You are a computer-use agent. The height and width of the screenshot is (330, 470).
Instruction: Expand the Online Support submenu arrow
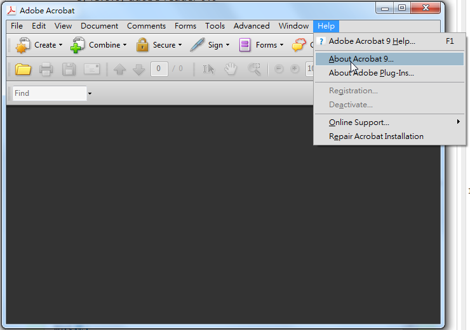coord(459,122)
